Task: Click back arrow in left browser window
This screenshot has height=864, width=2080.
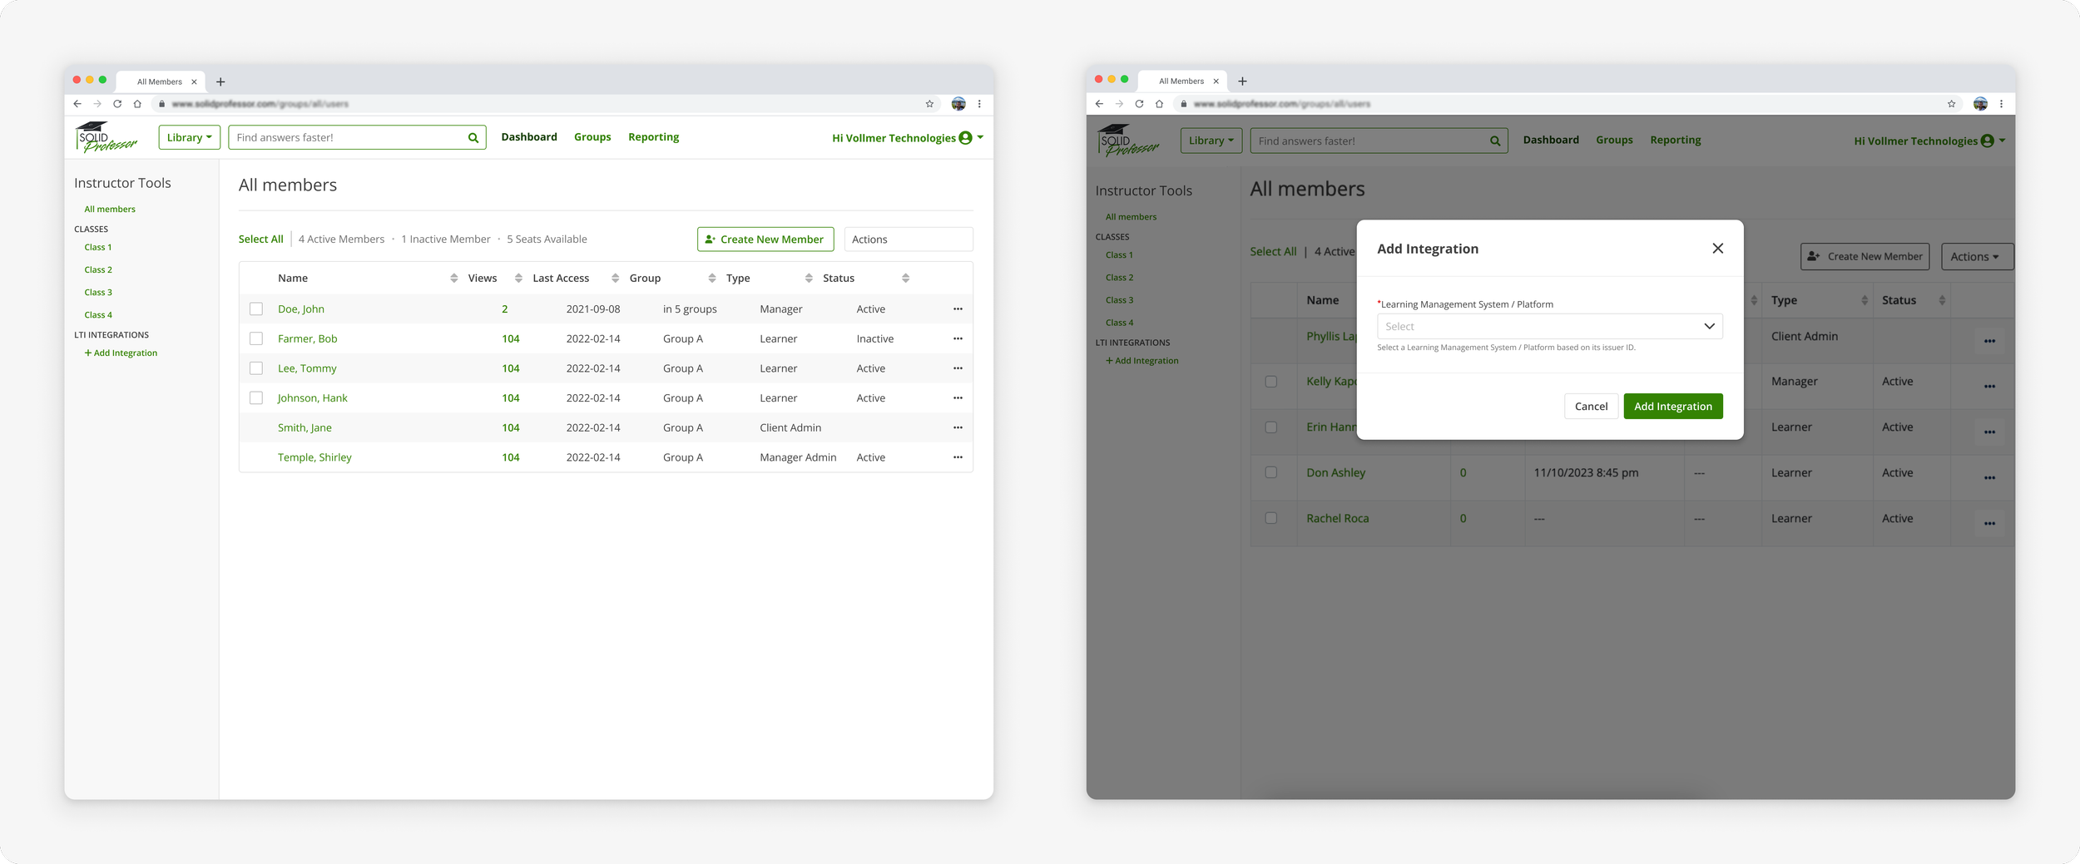Action: (x=77, y=104)
